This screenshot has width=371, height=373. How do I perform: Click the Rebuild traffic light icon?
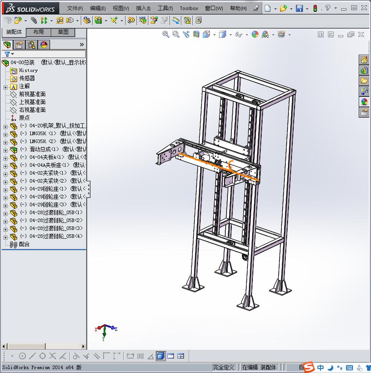point(315,8)
